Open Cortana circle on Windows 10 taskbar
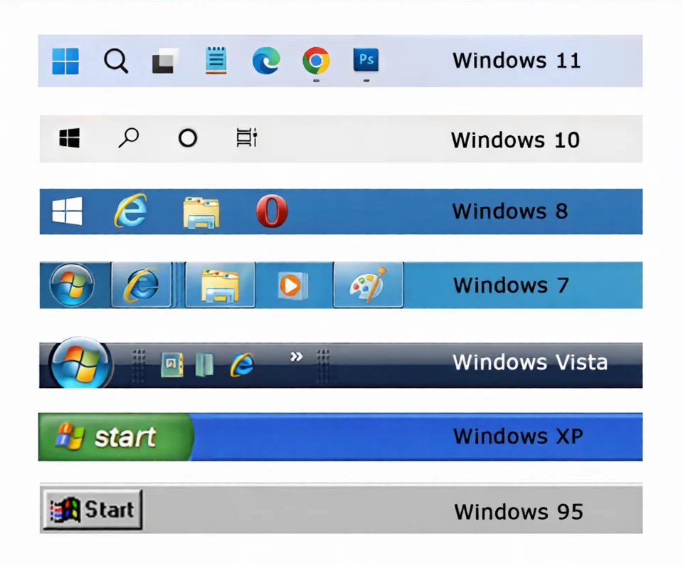 point(188,138)
